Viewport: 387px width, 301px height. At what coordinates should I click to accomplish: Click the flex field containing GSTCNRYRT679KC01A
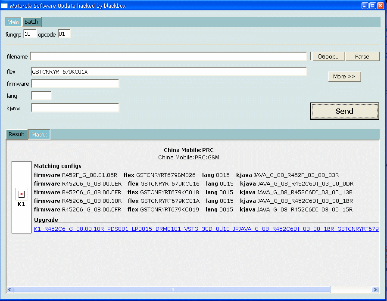(x=169, y=72)
